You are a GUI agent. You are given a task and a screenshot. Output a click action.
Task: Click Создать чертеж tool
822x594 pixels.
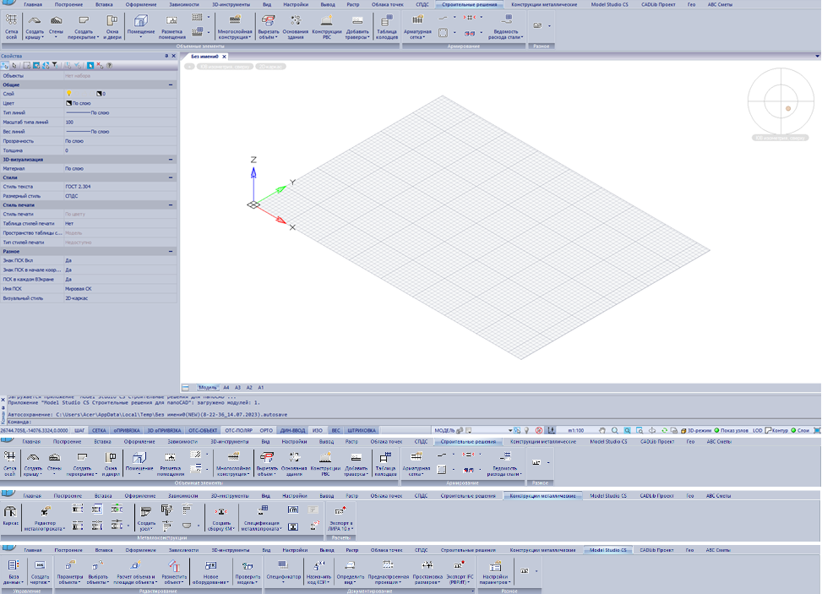click(40, 571)
